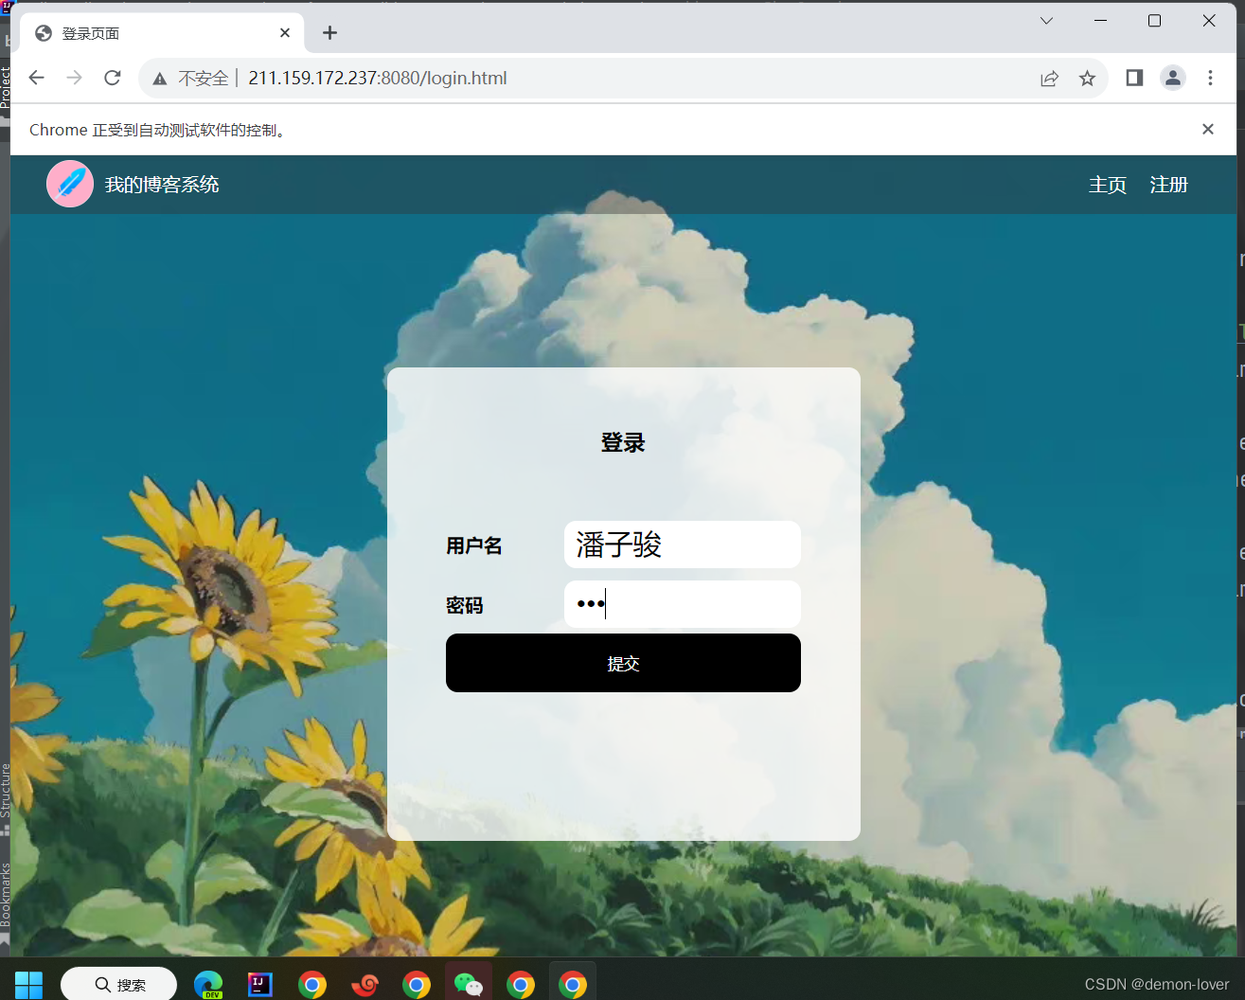Open the Bookmarks side panel in IDE
The width and height of the screenshot is (1245, 1000).
5,895
